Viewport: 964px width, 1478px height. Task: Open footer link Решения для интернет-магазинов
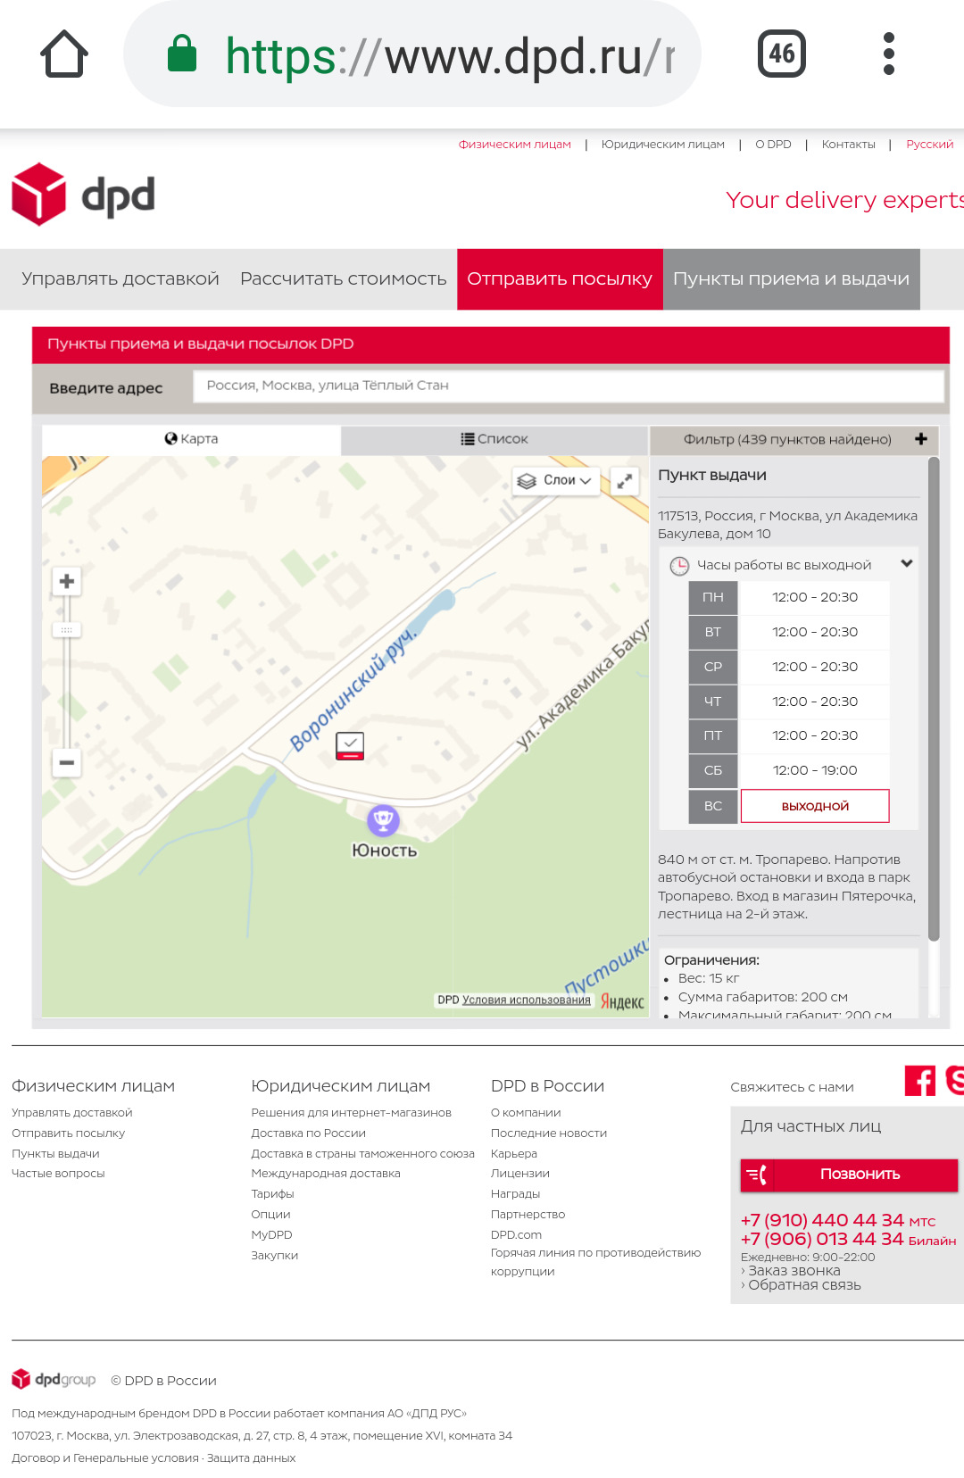pyautogui.click(x=351, y=1113)
